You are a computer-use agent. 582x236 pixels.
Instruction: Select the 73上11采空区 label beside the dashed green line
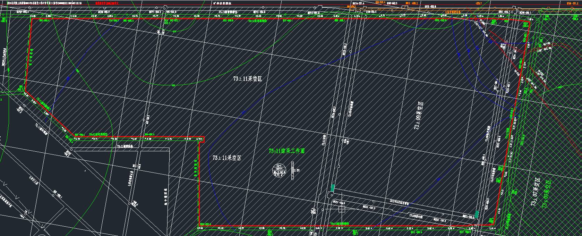coord(227,158)
